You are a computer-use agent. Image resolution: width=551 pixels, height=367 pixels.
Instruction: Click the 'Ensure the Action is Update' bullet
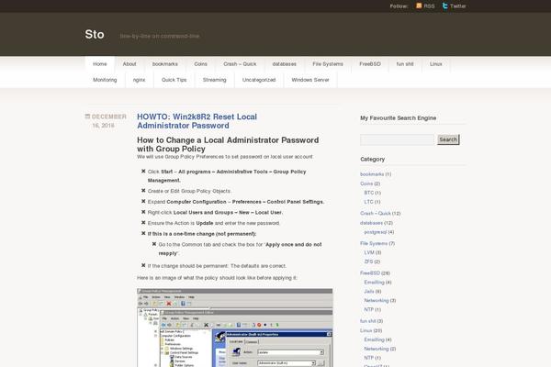[214, 223]
